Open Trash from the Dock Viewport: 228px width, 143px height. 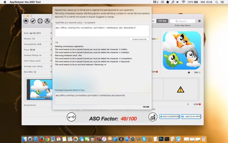click(203, 139)
